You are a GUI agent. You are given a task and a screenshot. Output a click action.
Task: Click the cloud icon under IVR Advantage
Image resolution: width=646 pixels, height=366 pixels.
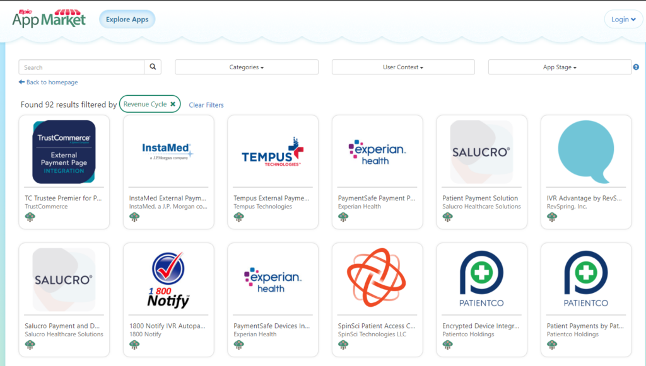552,217
